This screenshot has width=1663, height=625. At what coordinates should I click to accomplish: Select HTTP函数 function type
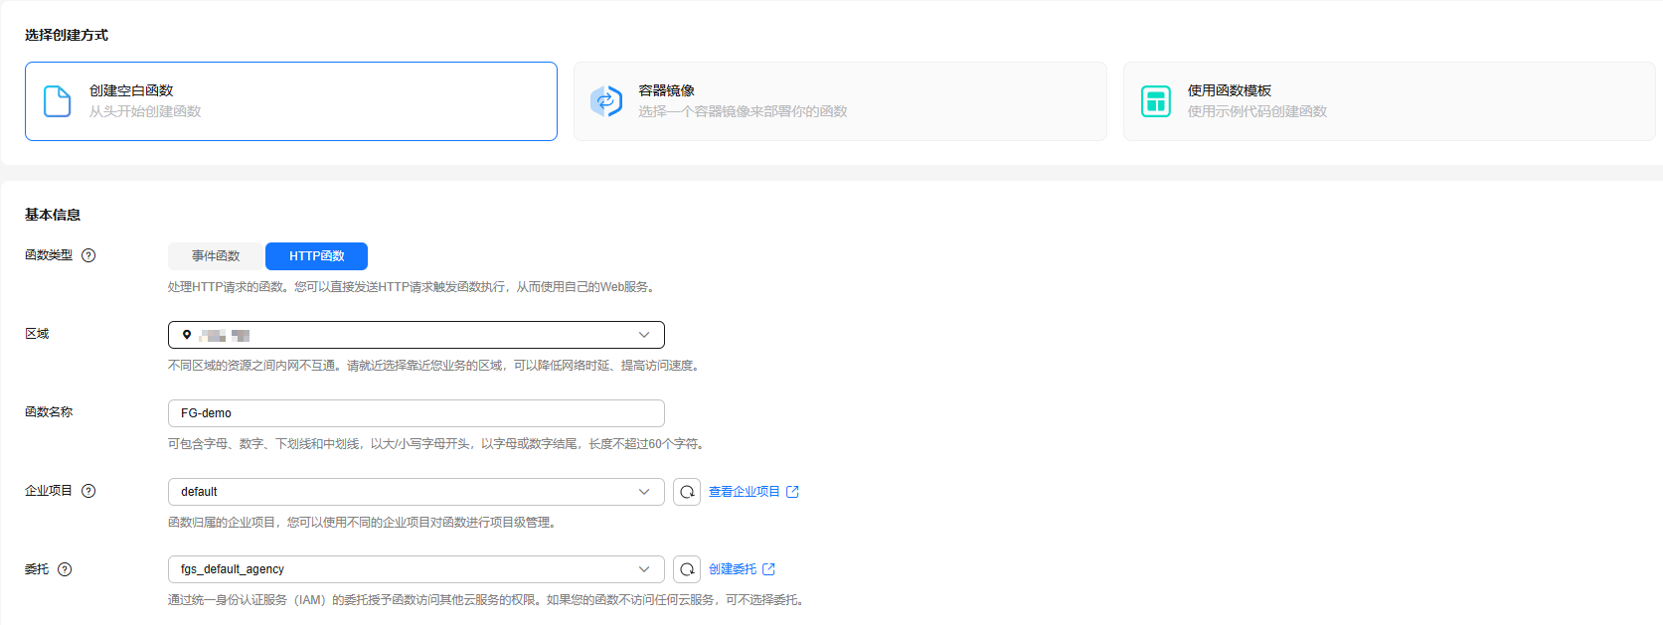(316, 256)
